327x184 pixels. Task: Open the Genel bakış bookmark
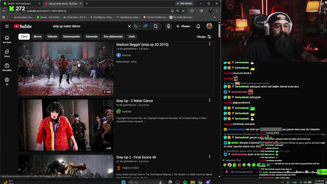point(75,17)
